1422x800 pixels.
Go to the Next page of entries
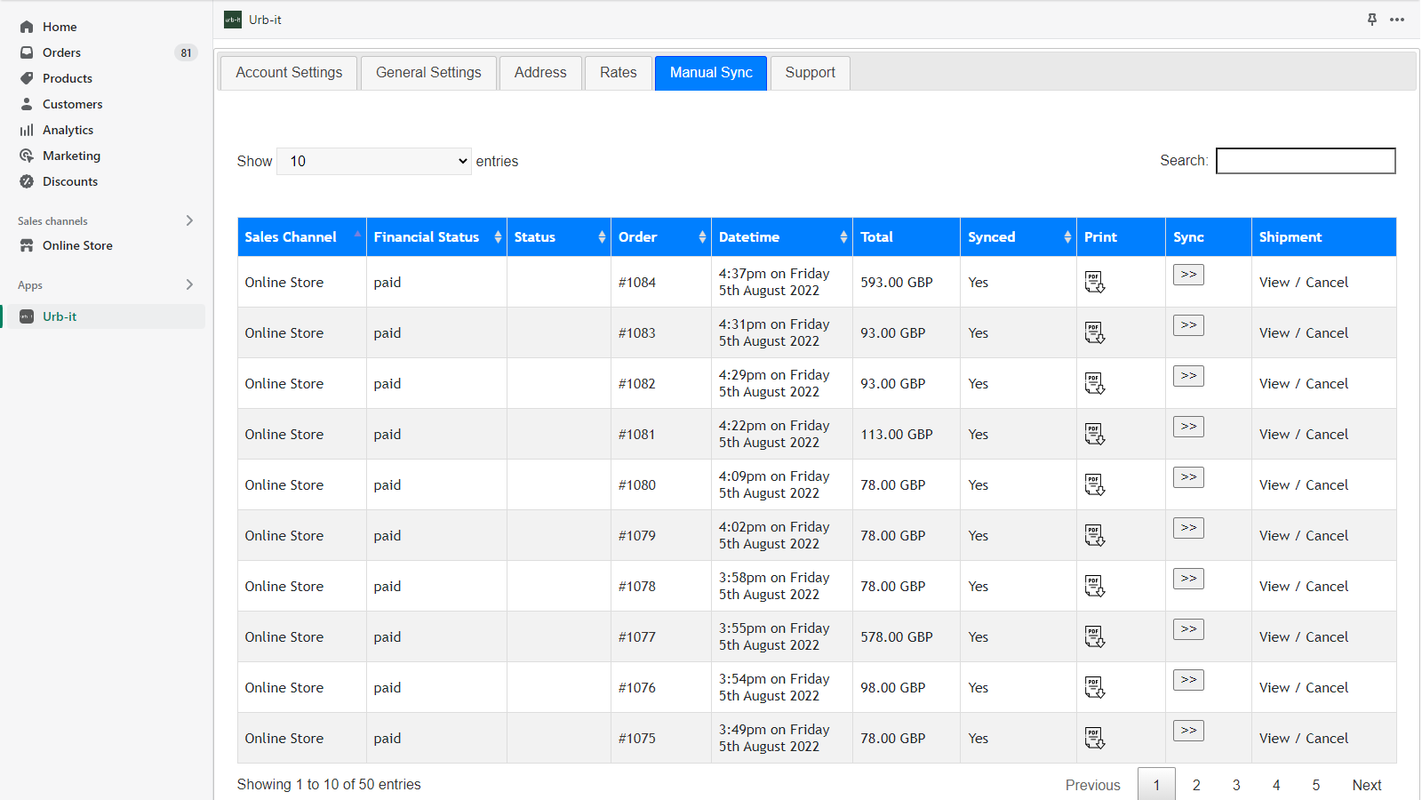pos(1366,785)
